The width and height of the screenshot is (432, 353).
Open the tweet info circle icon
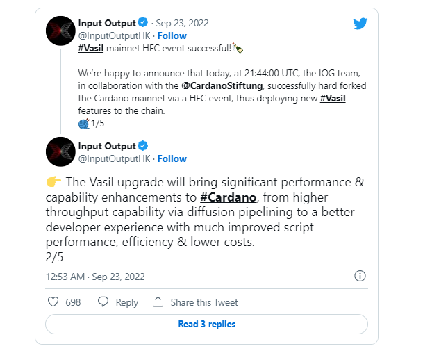pyautogui.click(x=360, y=276)
